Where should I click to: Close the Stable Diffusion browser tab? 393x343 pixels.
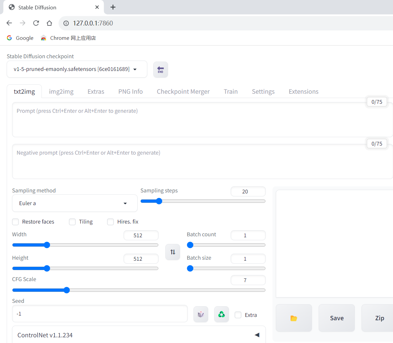pyautogui.click(x=97, y=7)
